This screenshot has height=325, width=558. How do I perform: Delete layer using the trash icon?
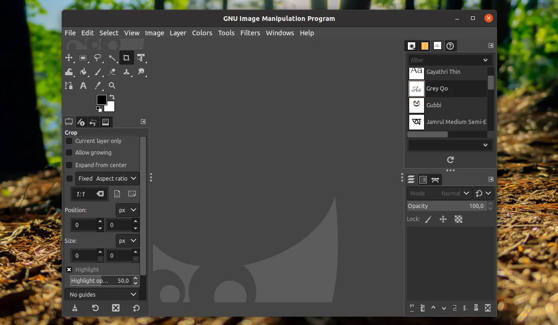point(487,308)
